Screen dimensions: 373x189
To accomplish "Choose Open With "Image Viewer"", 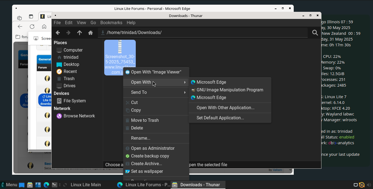I will point(156,72).
